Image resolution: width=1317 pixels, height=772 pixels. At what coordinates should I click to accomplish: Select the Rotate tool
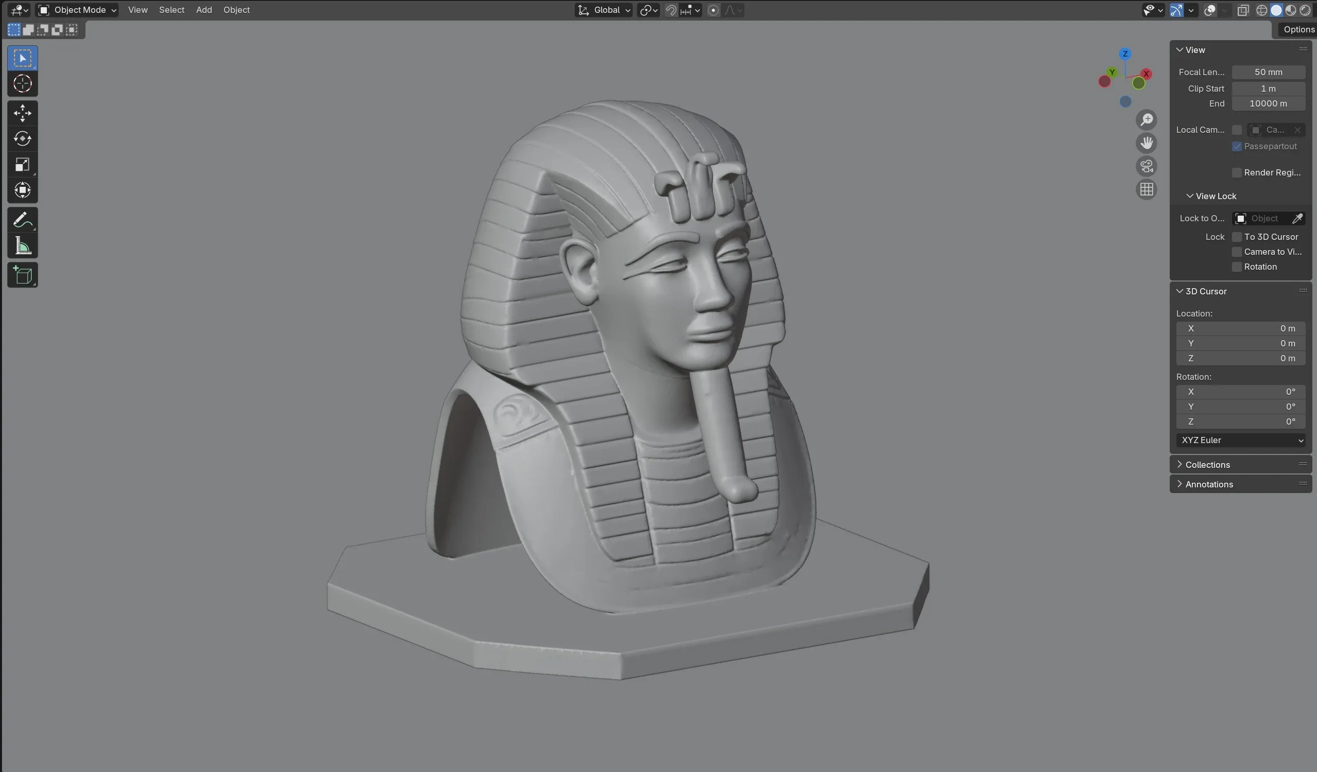tap(23, 138)
